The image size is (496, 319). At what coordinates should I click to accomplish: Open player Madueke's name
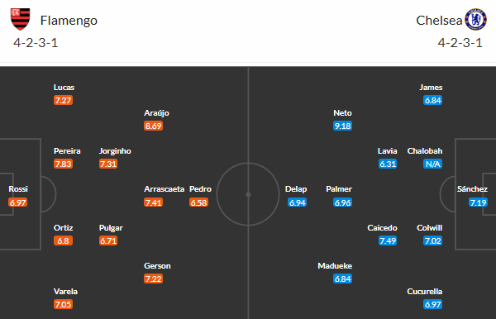pos(335,266)
